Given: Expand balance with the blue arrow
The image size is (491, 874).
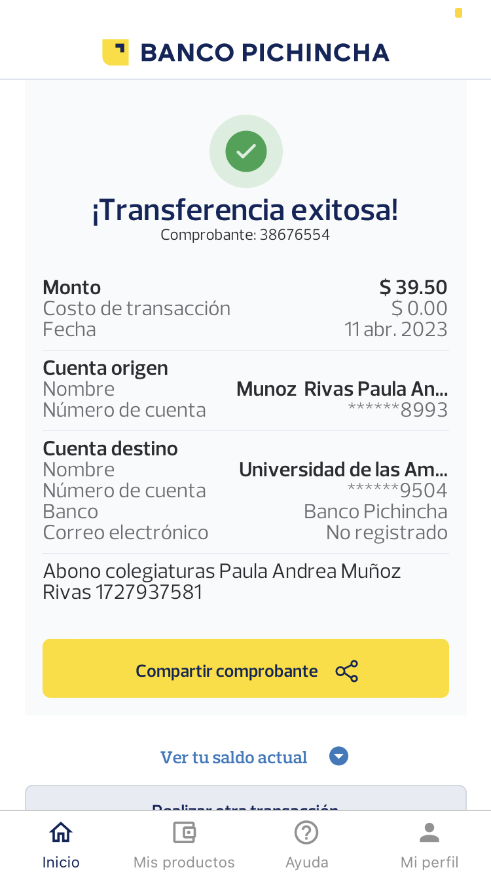Looking at the screenshot, I should [x=338, y=757].
